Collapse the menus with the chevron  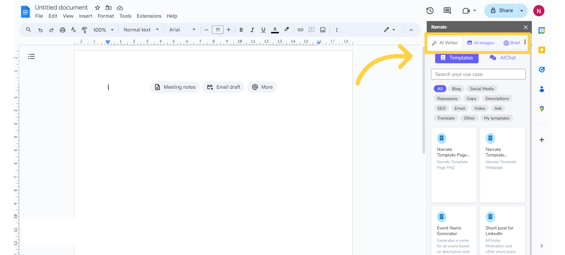[411, 30]
